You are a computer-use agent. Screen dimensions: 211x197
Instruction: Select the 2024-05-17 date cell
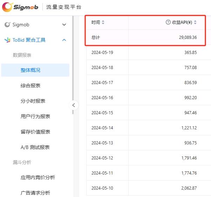(102, 83)
